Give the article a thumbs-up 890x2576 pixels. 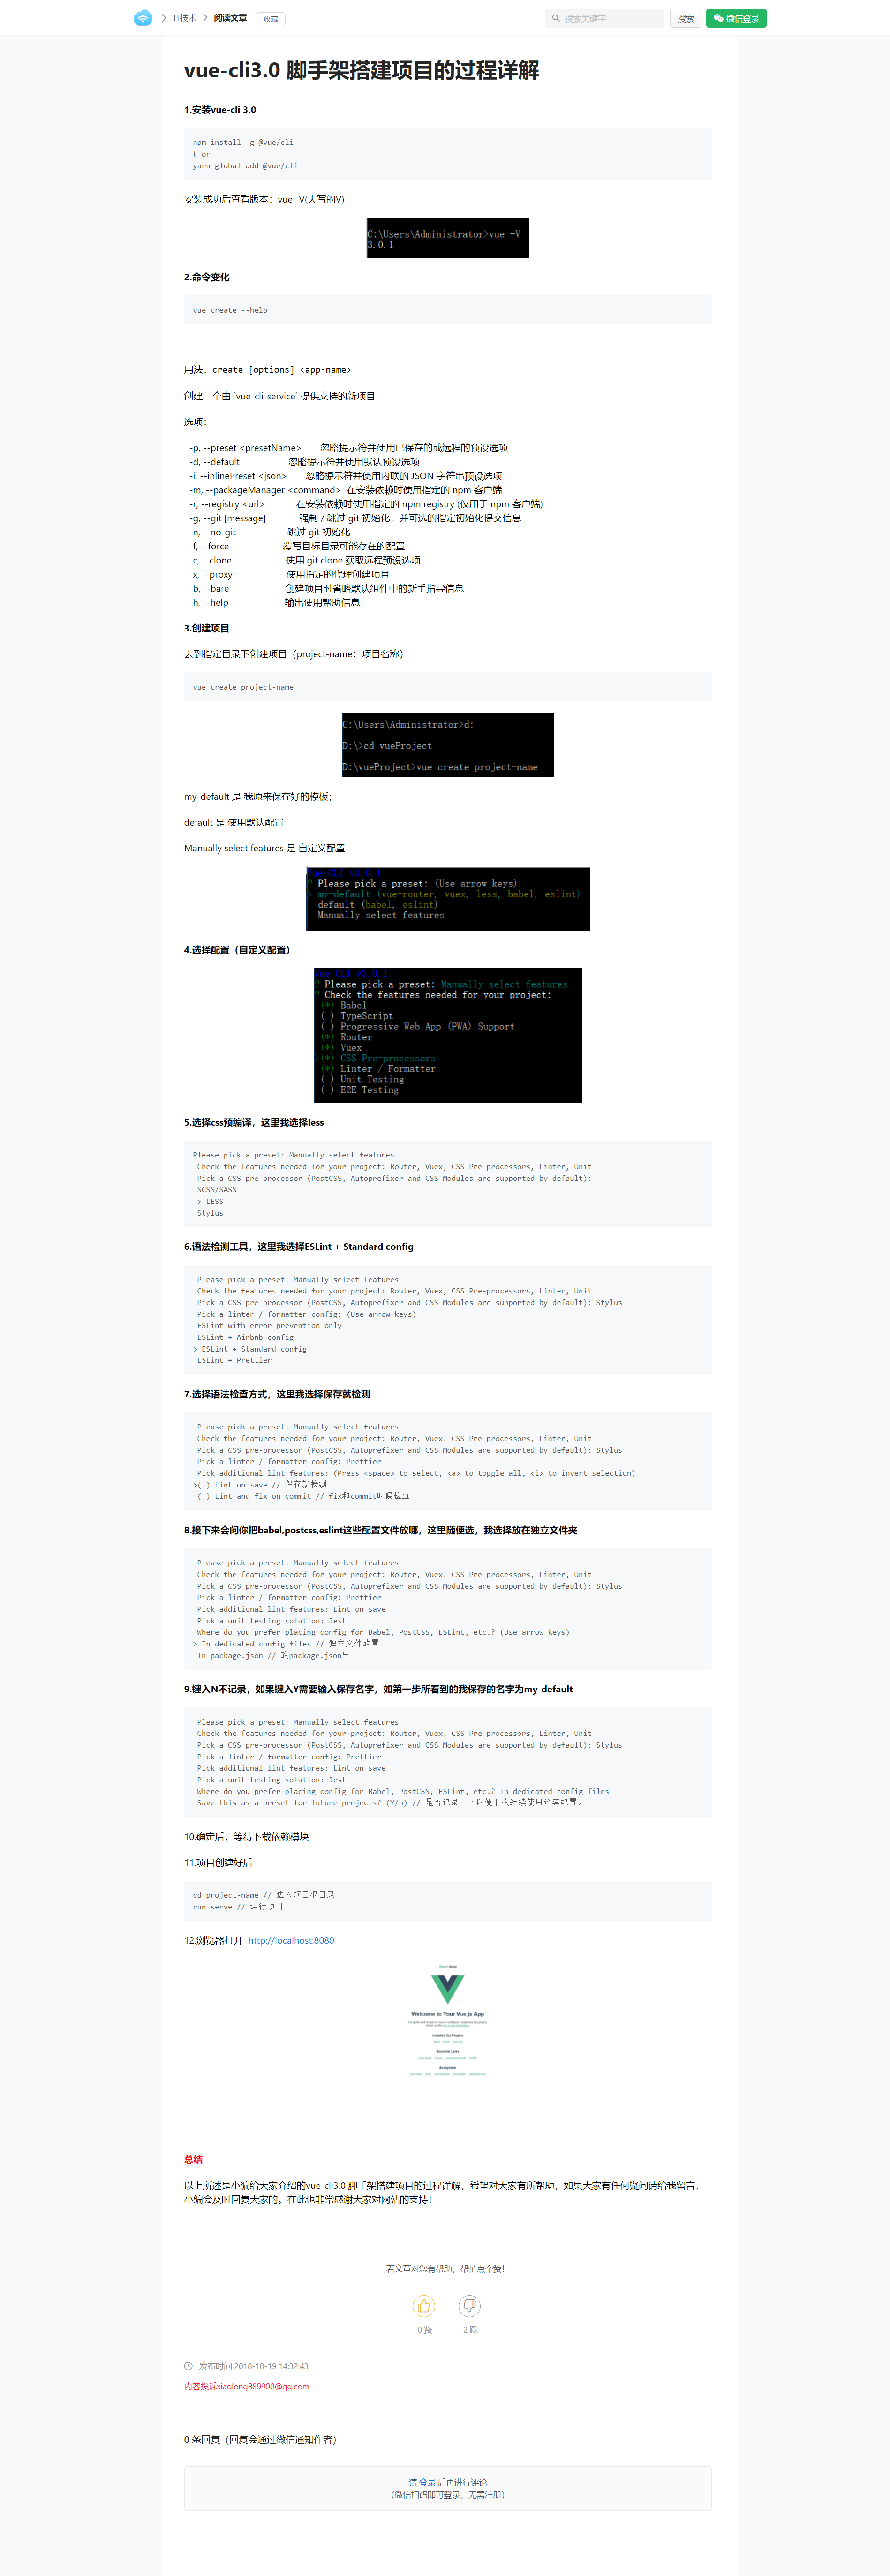click(x=424, y=2306)
